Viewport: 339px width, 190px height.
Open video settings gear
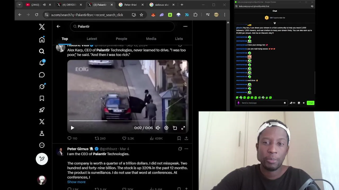(166, 128)
